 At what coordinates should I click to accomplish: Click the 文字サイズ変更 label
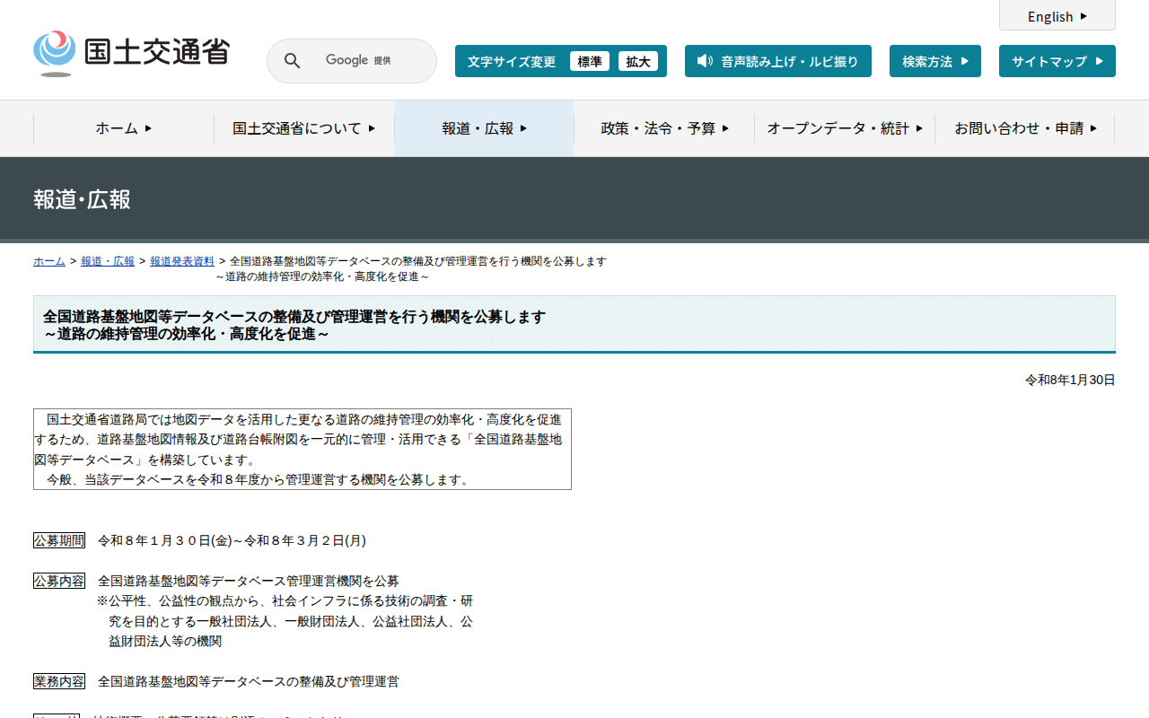[x=512, y=61]
